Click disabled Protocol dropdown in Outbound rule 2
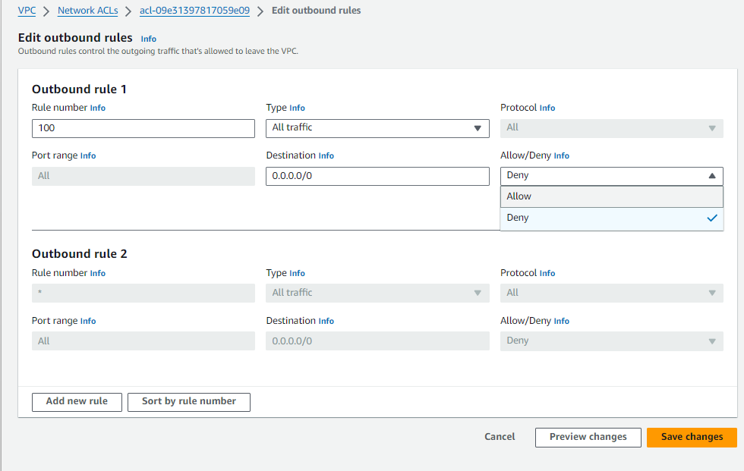Viewport: 744px width, 471px height. [x=612, y=294]
